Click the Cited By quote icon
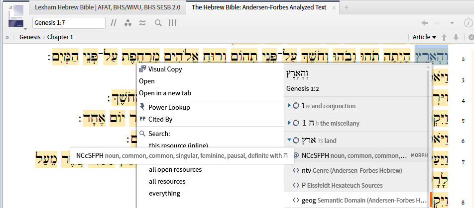Screen dimensions: 474x208 point(142,119)
